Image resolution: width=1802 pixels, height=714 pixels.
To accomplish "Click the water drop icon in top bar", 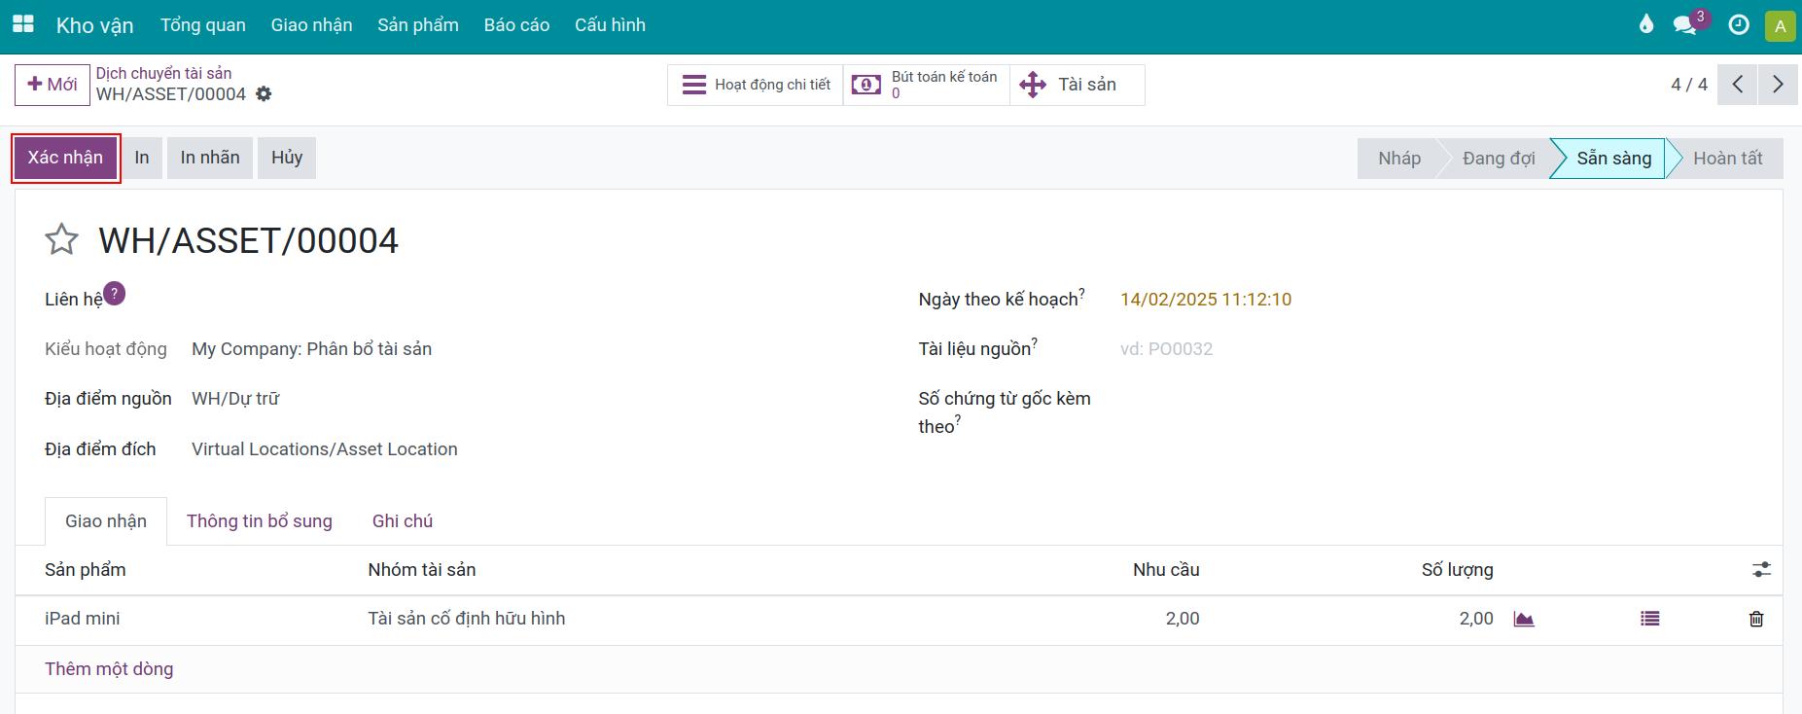I will [1645, 24].
